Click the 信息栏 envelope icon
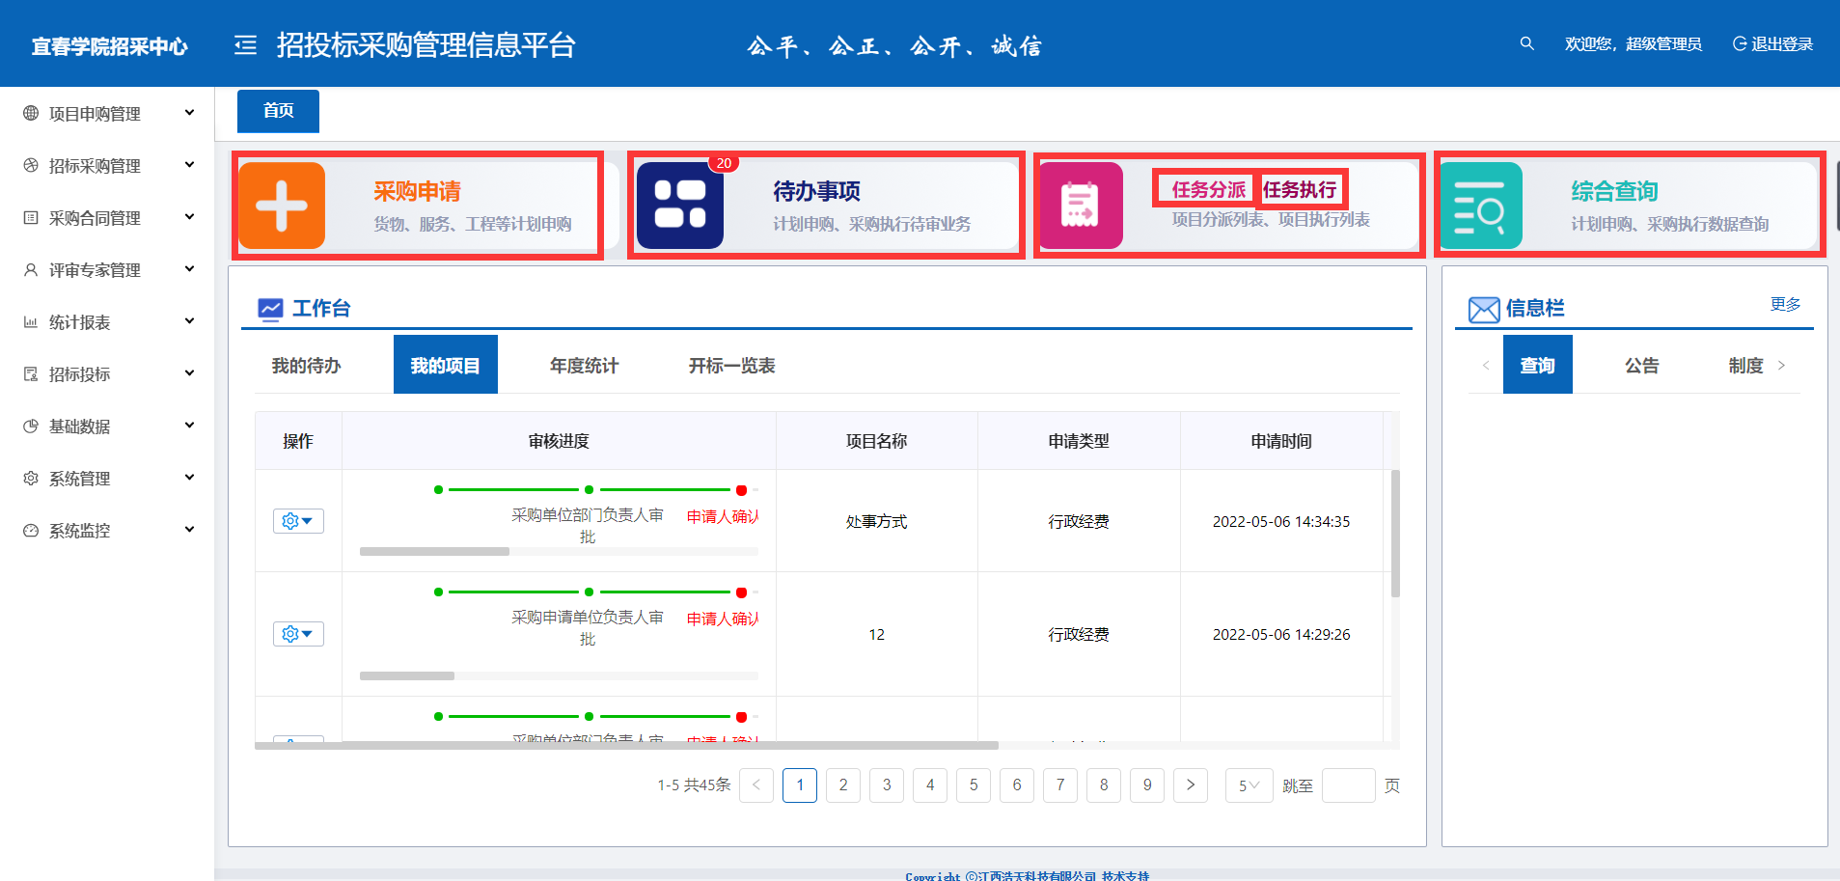 point(1483,309)
